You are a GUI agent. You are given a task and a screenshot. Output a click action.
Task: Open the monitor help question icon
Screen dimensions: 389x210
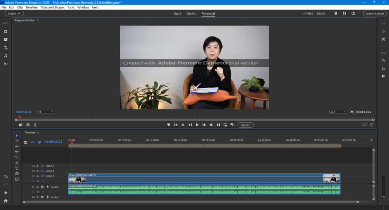click(372, 125)
